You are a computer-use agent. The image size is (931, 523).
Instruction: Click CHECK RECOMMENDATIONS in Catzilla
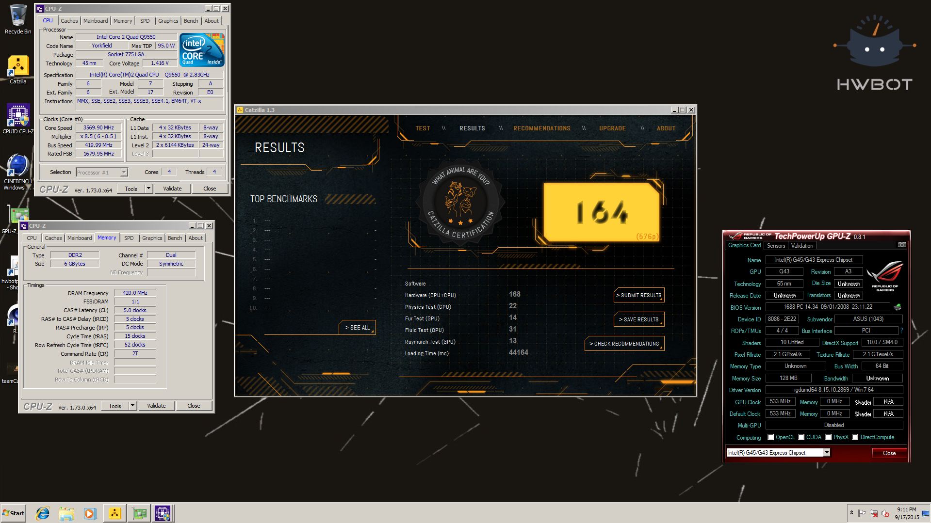[x=624, y=344]
